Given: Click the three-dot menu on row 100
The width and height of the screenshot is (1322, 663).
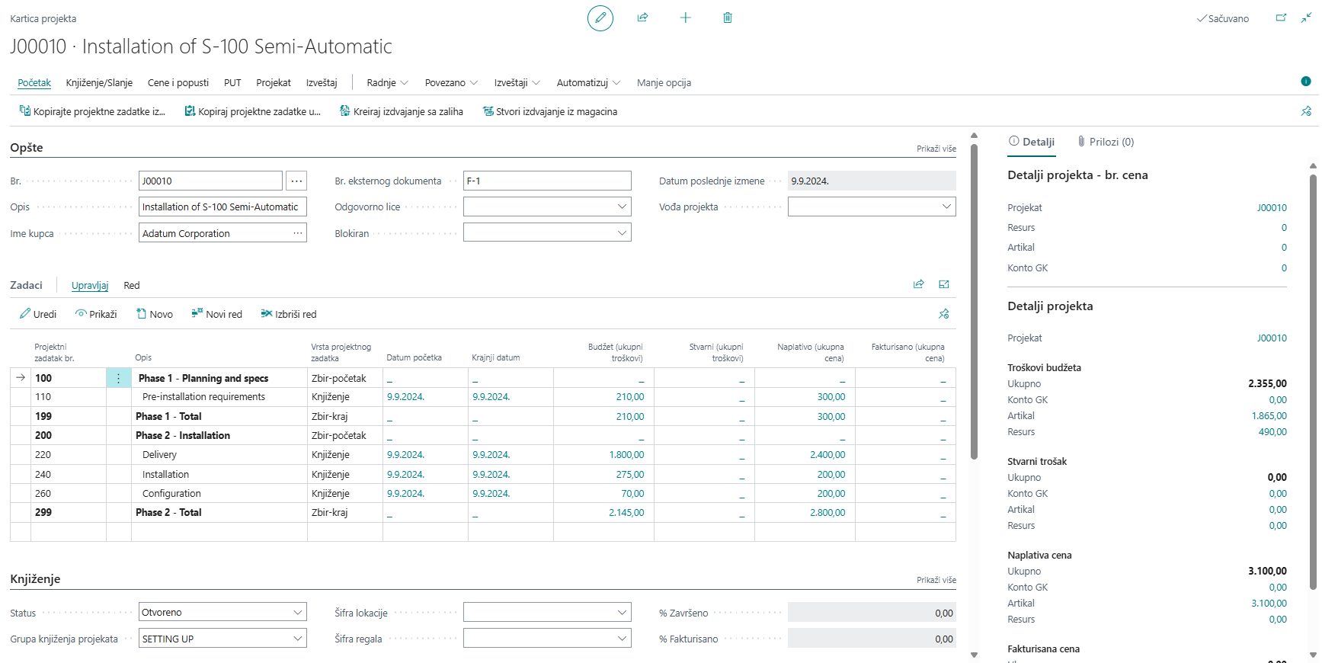Looking at the screenshot, I should click(x=118, y=378).
